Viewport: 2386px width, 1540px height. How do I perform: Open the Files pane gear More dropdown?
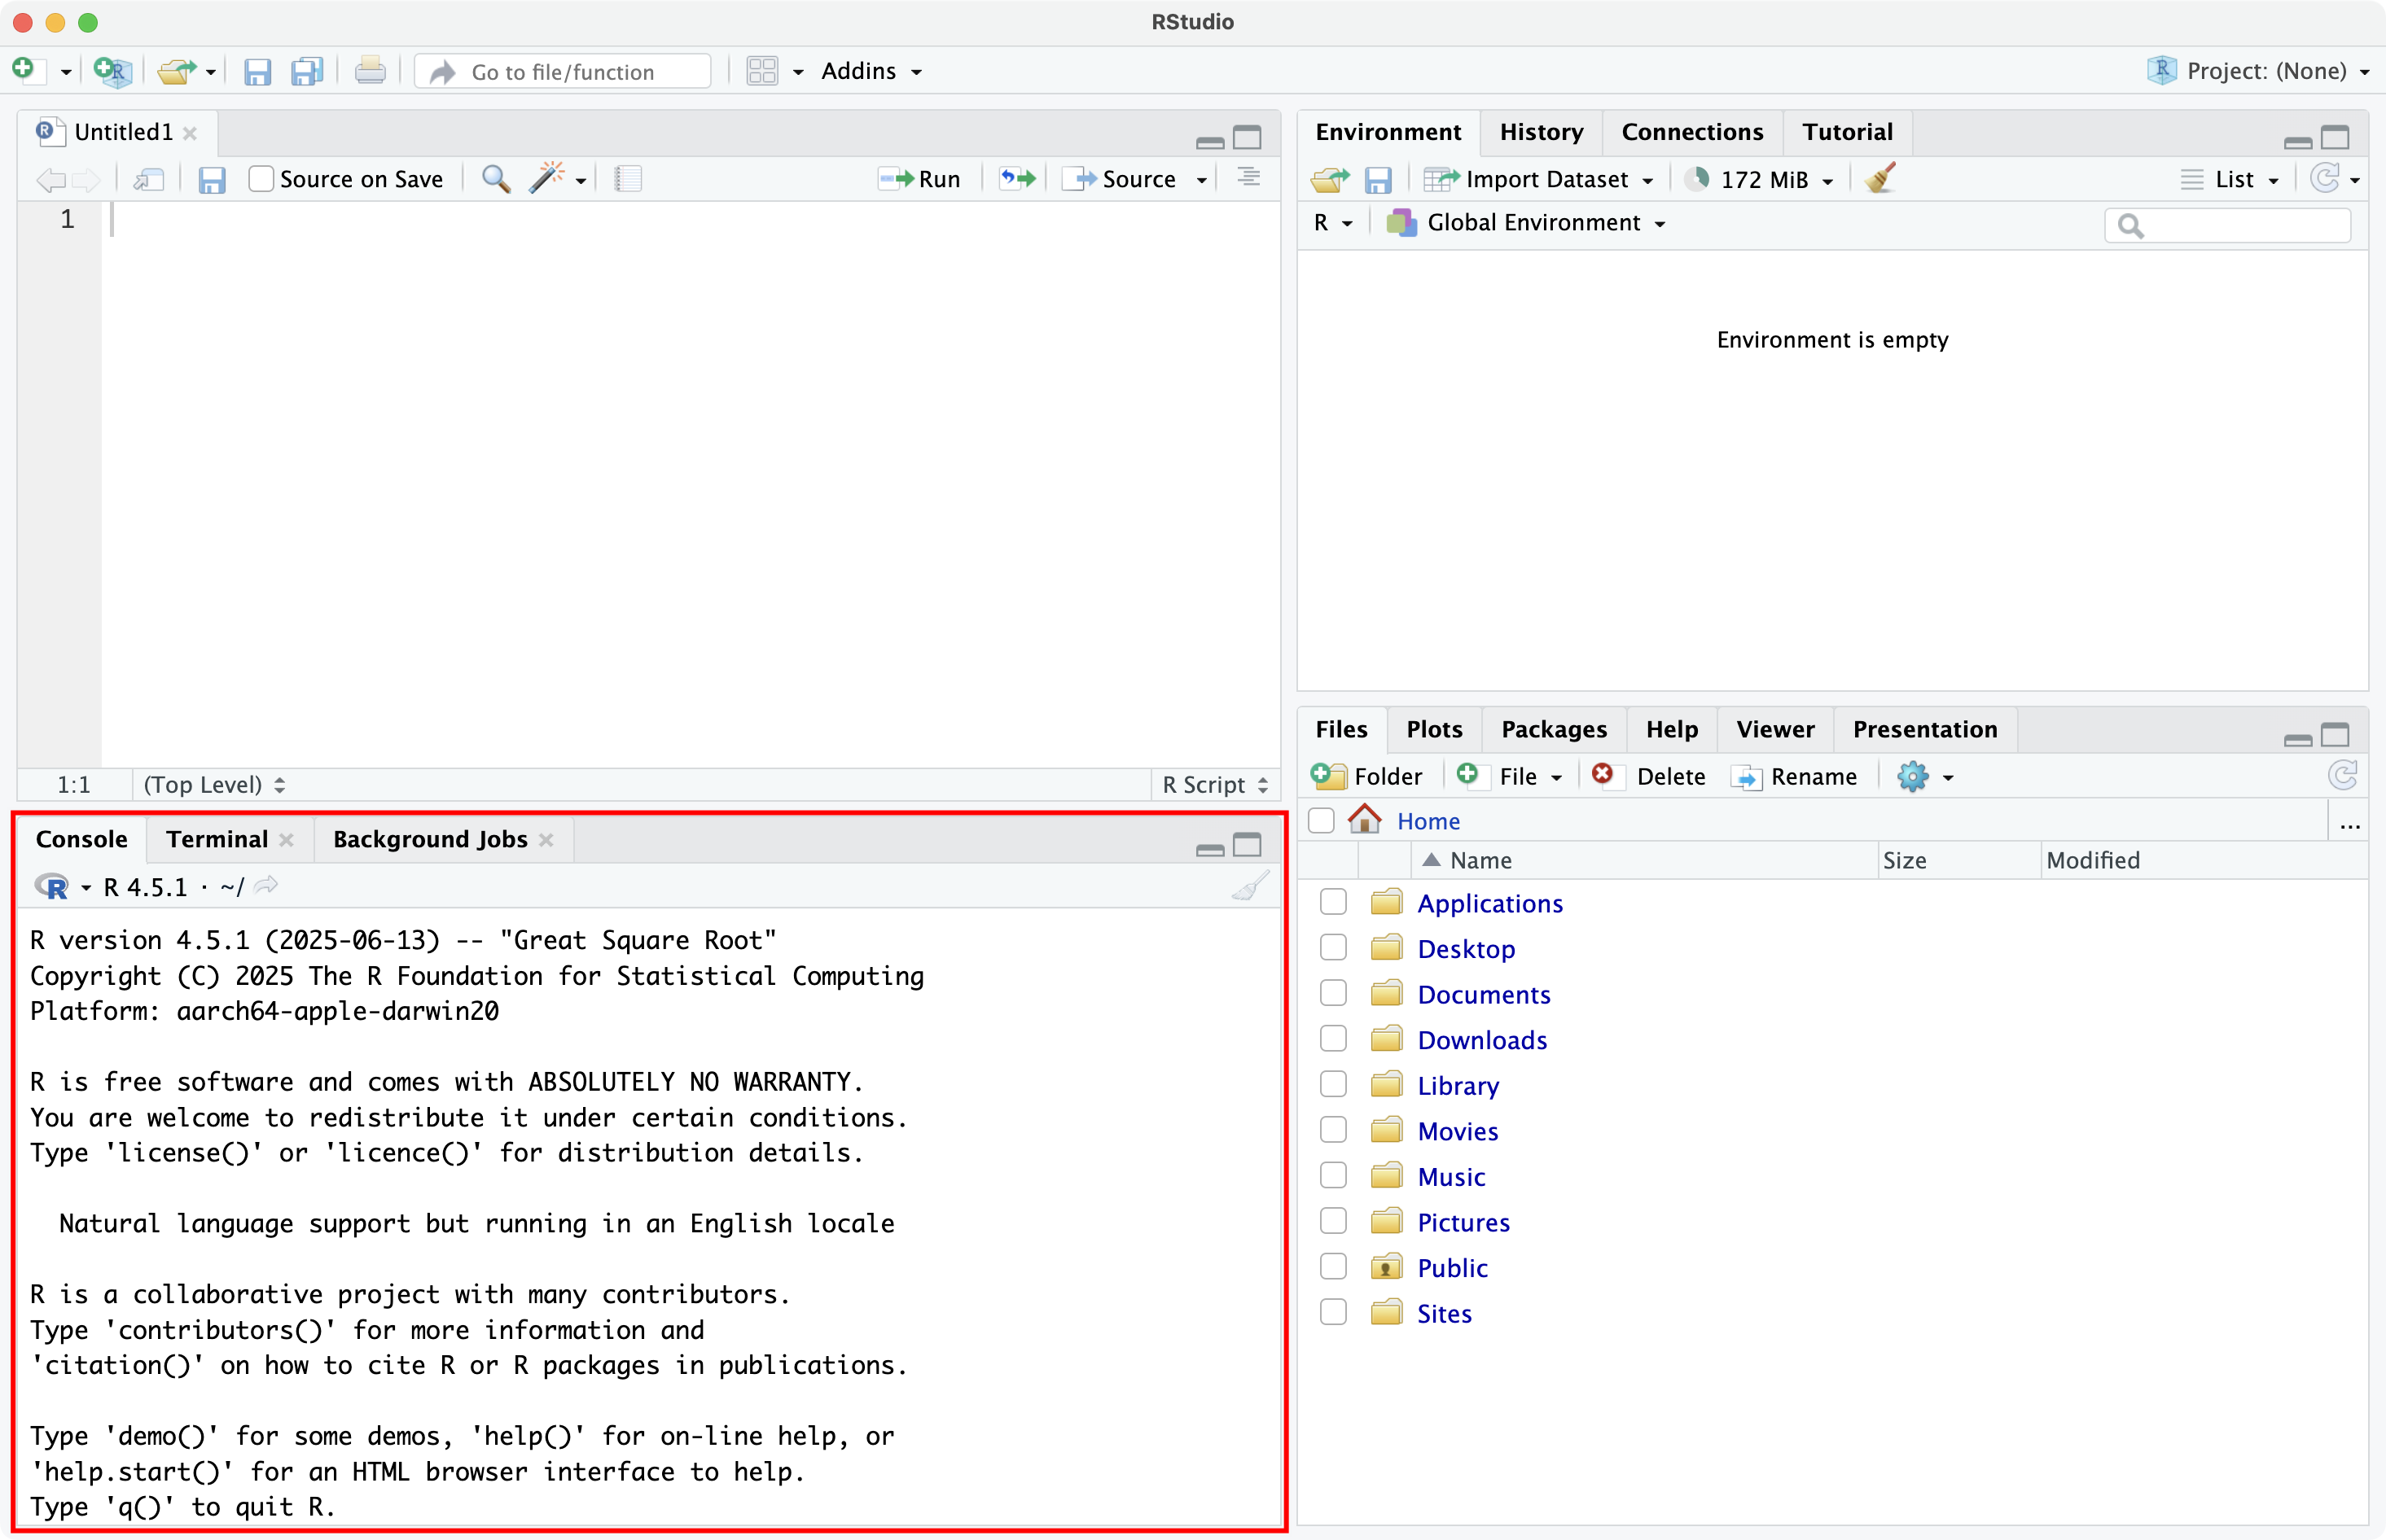coord(1925,776)
